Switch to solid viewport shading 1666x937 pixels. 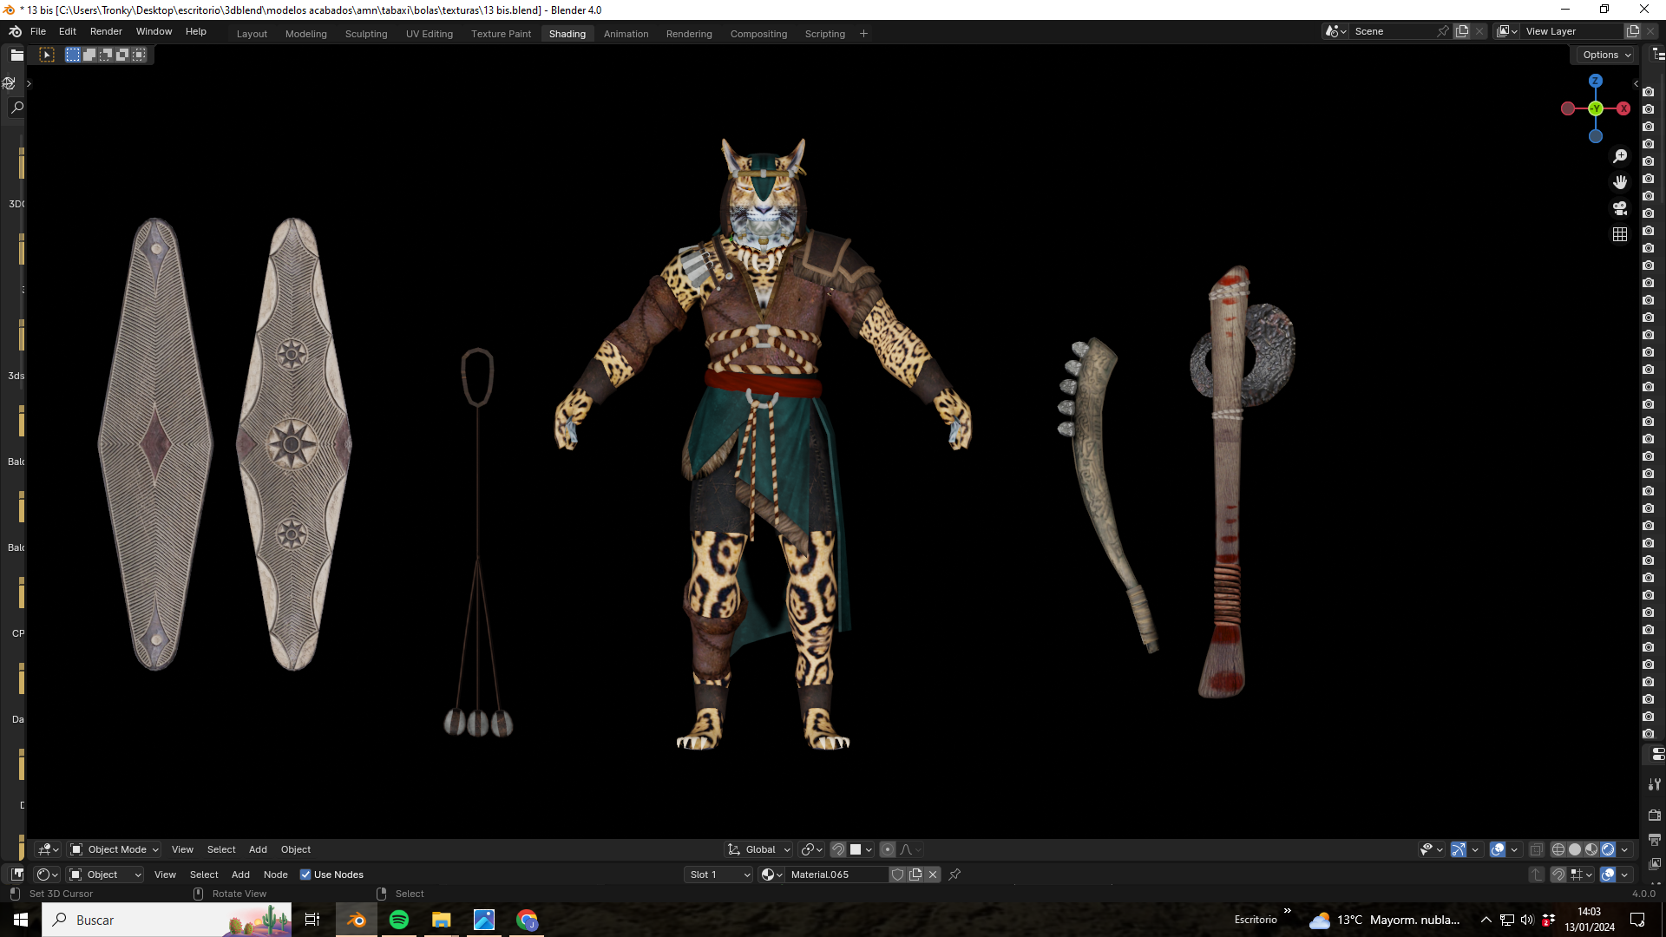[x=1575, y=849]
